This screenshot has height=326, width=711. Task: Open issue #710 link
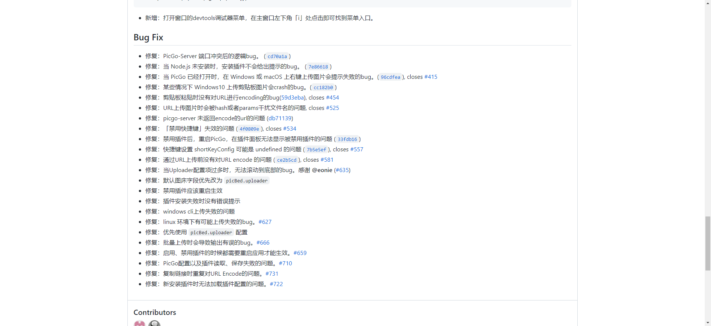click(286, 263)
